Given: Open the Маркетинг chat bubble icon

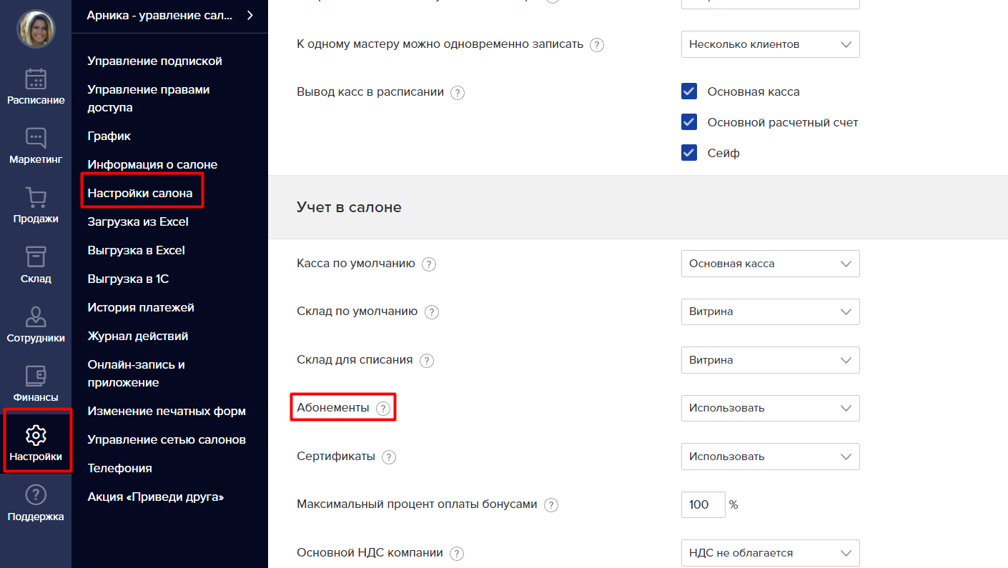Looking at the screenshot, I should click(36, 138).
